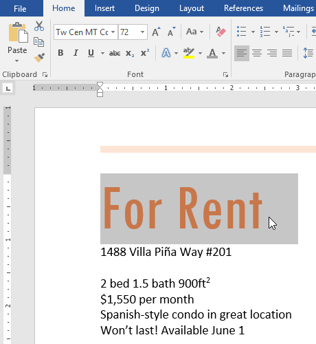This screenshot has height=344, width=316.
Task: Copy selection using Copy icon
Action: point(38,42)
